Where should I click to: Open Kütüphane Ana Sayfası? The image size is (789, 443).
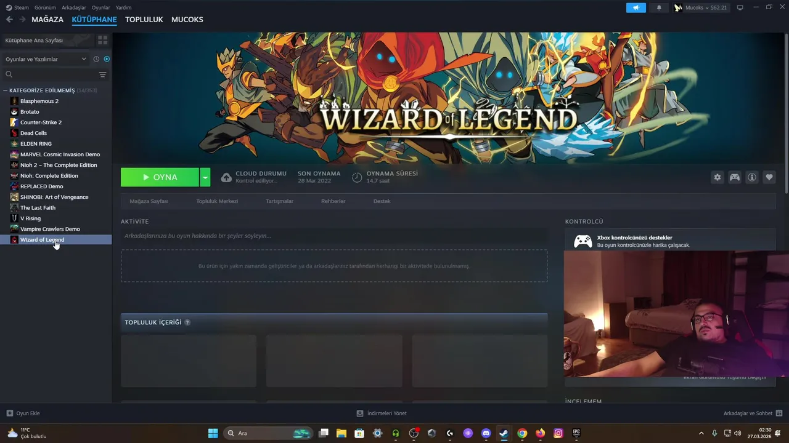[x=48, y=40]
